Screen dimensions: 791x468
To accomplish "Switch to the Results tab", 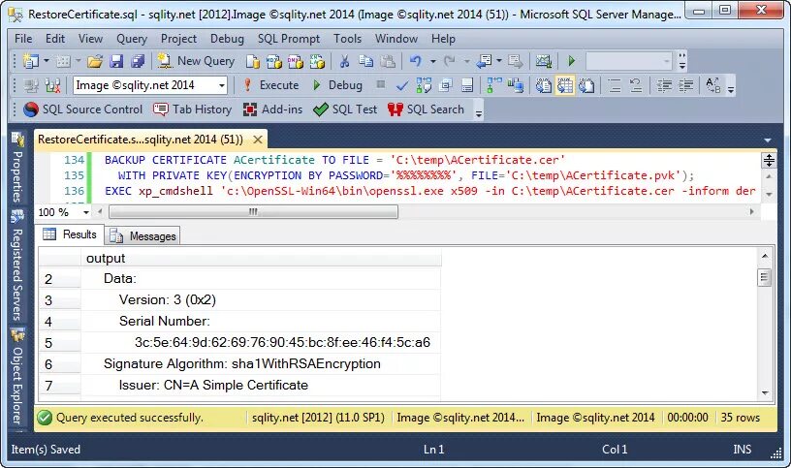I will (x=70, y=234).
